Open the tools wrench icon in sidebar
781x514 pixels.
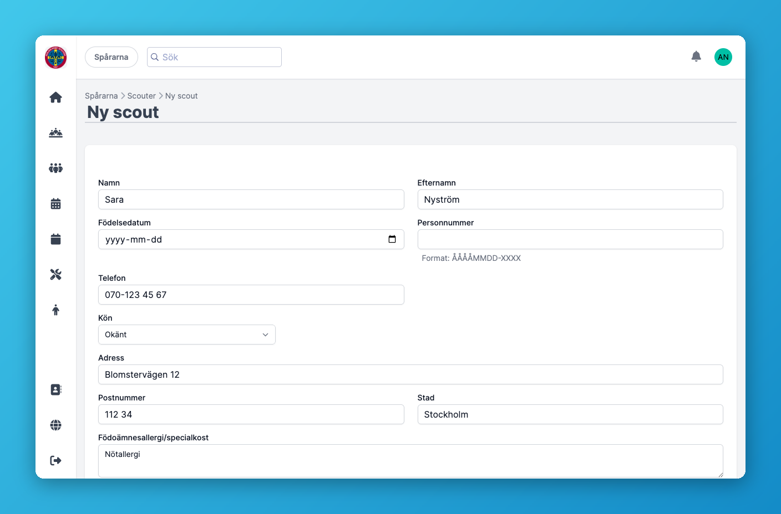point(56,275)
